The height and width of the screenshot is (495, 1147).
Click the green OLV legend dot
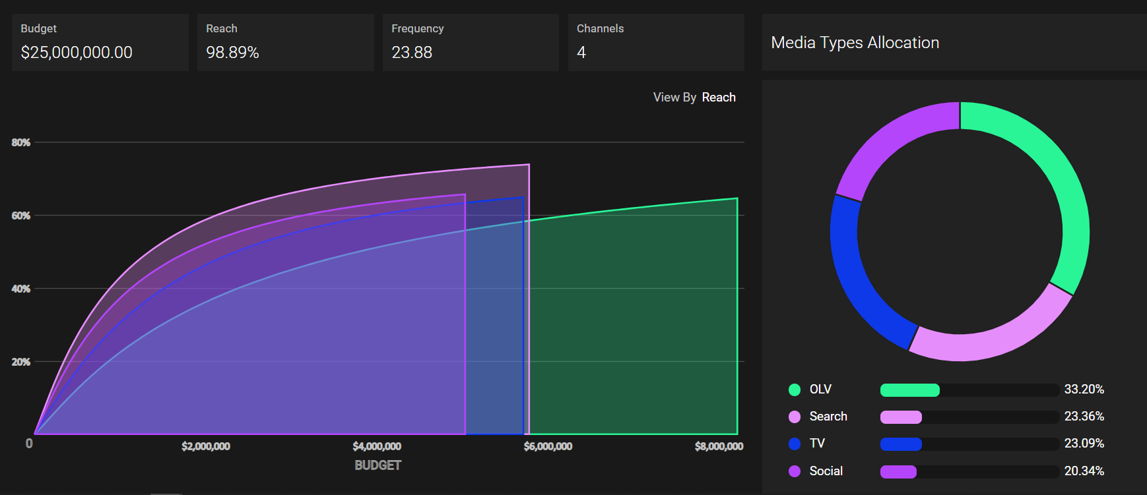[x=795, y=390]
